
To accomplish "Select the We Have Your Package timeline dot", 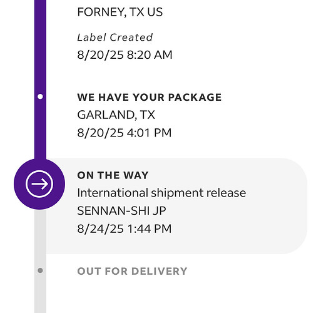I will [x=40, y=96].
